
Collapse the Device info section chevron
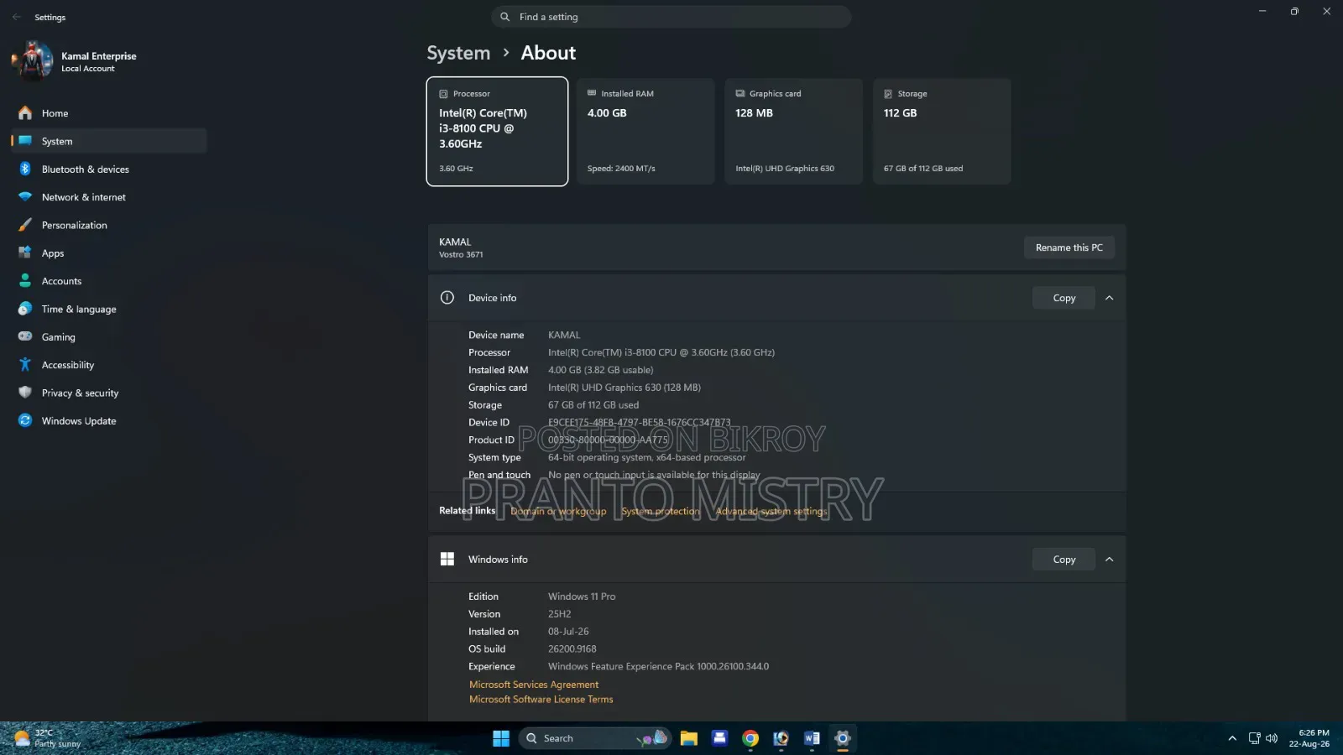(1110, 298)
